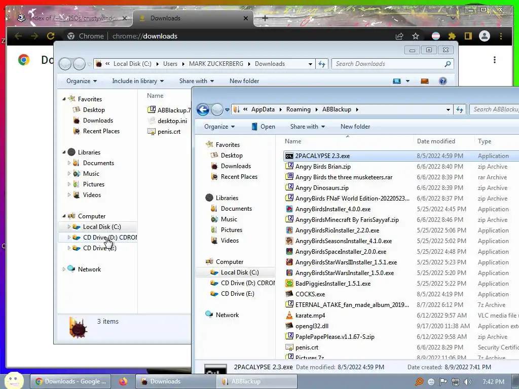Select Angry Birds Brian.zip archive
This screenshot has height=389, width=519.
click(318, 166)
